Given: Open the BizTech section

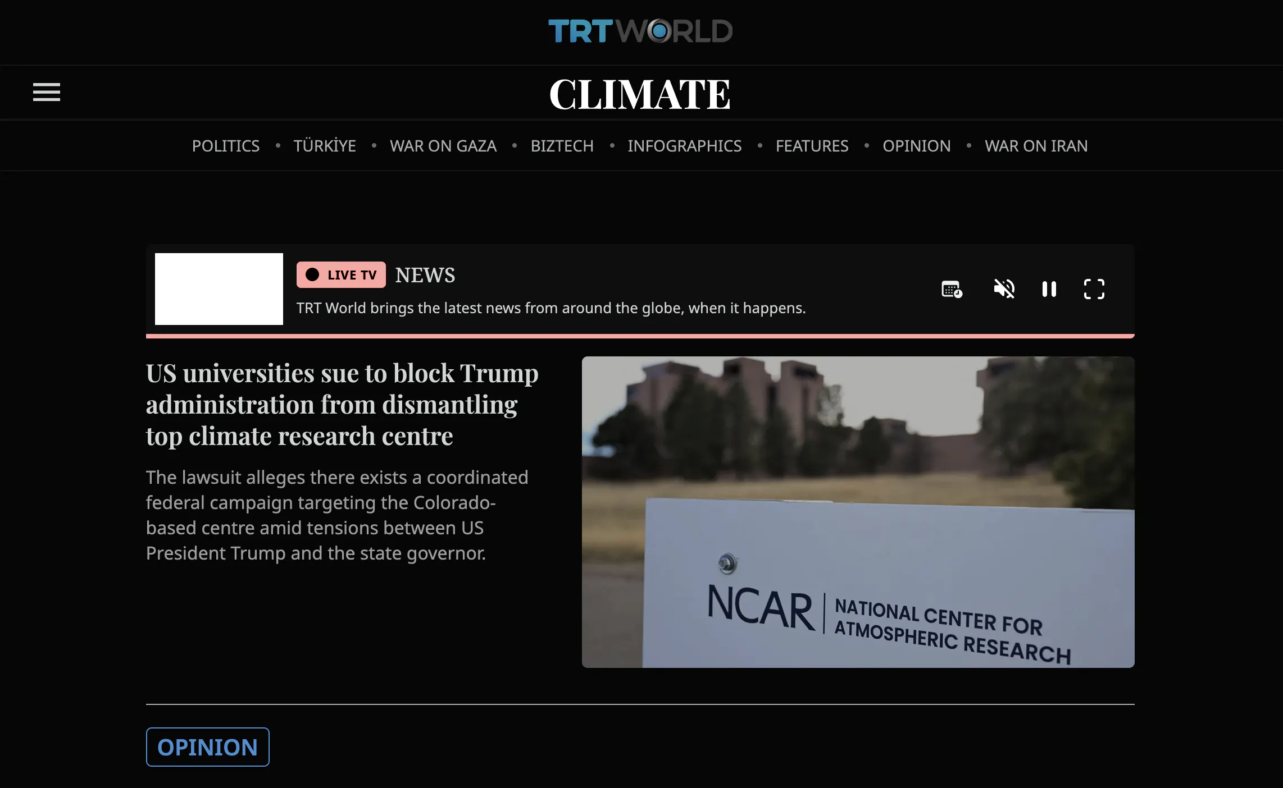Looking at the screenshot, I should 562,146.
